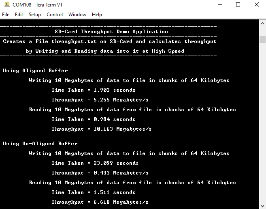Click 'Throughput = 0.433 Megabytes/s'
Screen dimensions: 266x209
pos(100,173)
